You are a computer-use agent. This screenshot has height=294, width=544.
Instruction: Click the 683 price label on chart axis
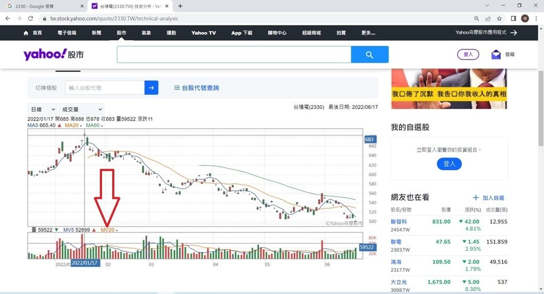coord(370,139)
